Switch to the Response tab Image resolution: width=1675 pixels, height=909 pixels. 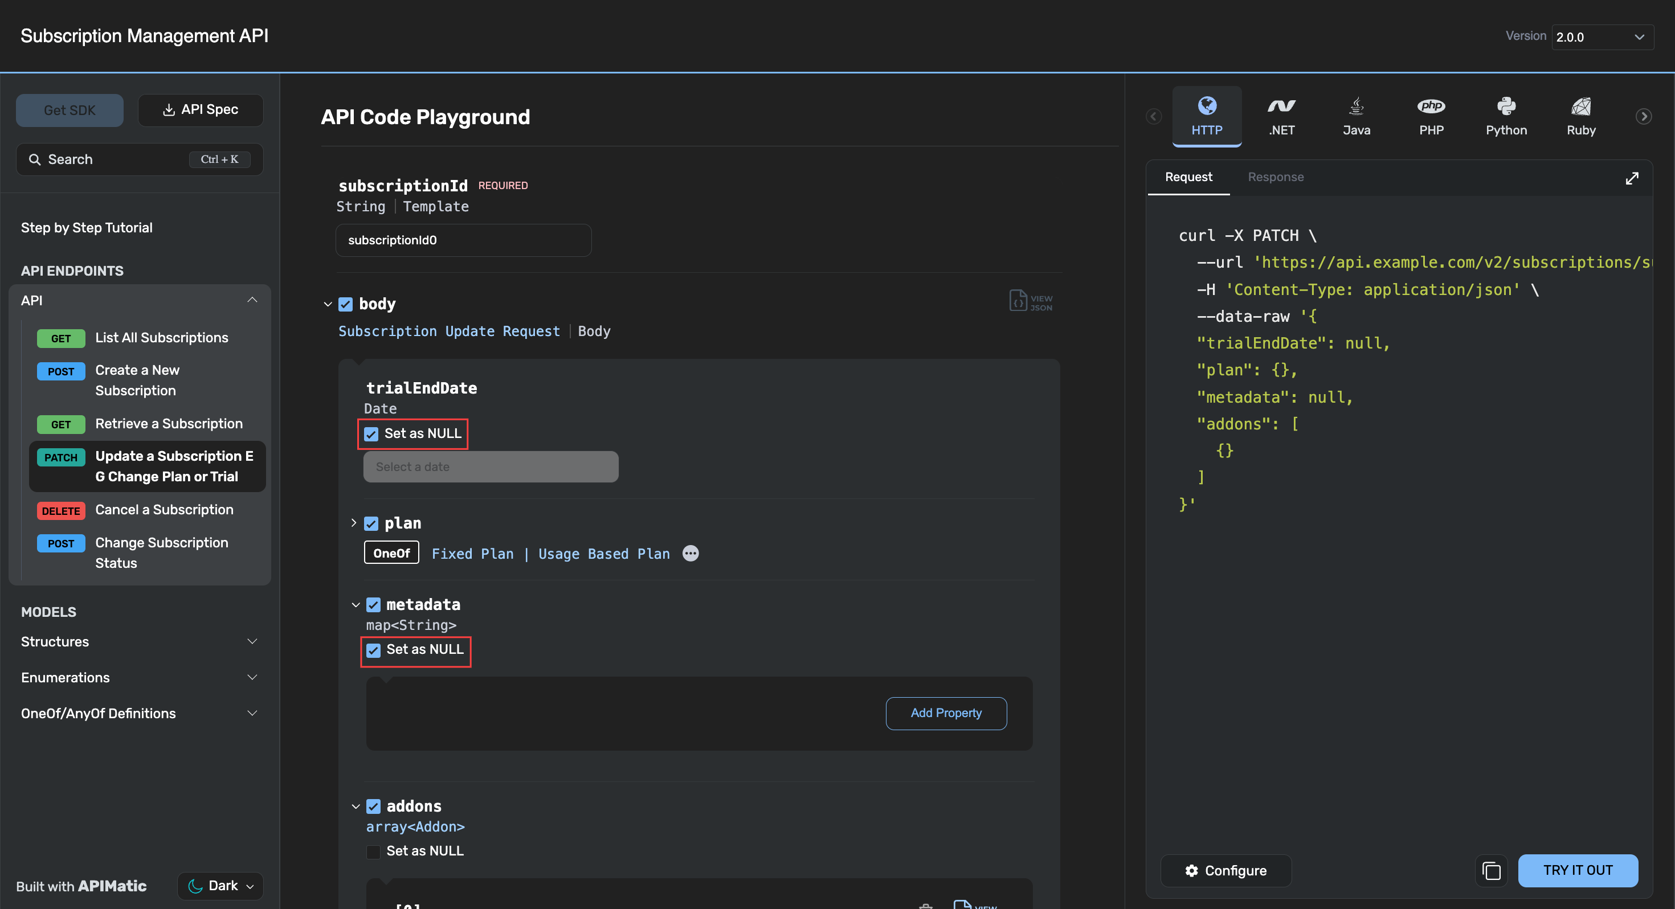tap(1275, 177)
